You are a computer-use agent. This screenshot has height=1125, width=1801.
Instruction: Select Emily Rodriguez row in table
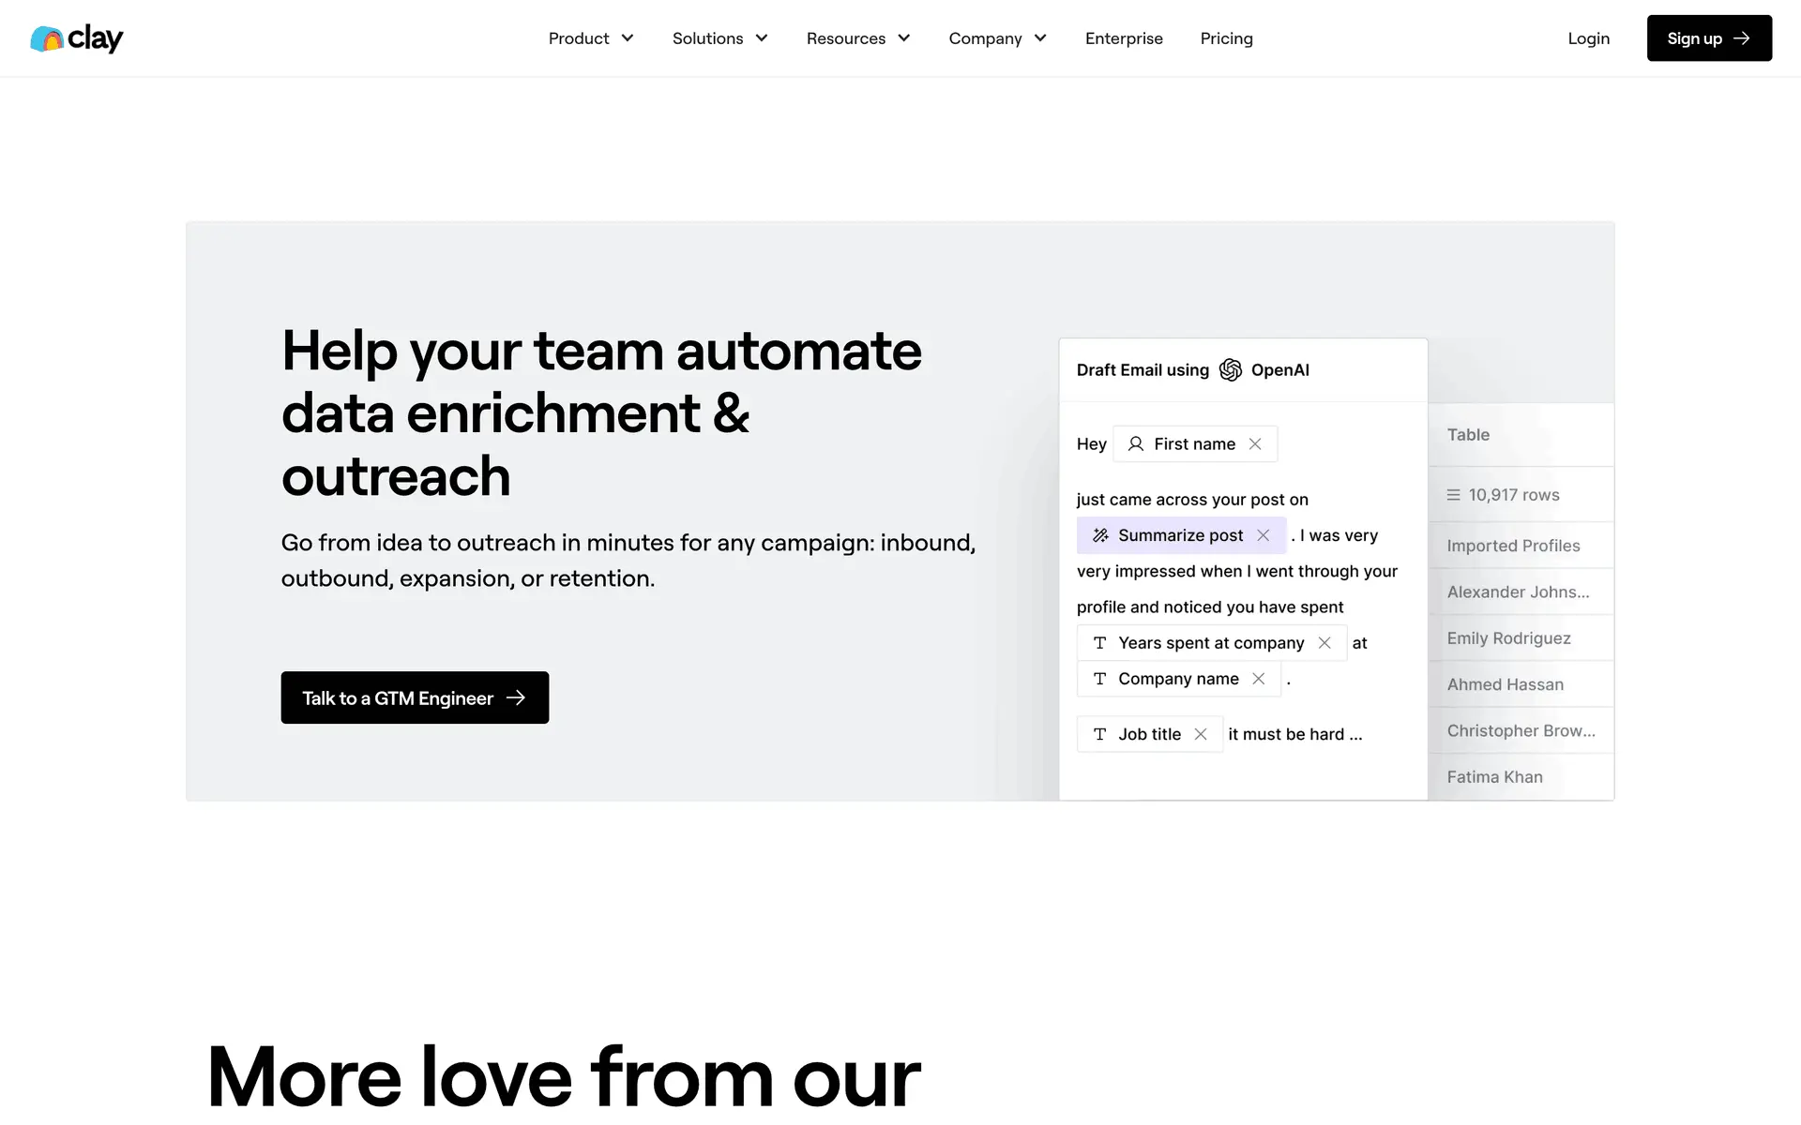(1508, 638)
